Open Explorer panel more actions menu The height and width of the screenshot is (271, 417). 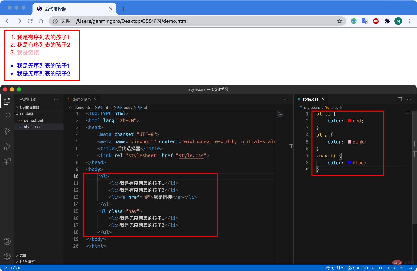click(x=56, y=99)
